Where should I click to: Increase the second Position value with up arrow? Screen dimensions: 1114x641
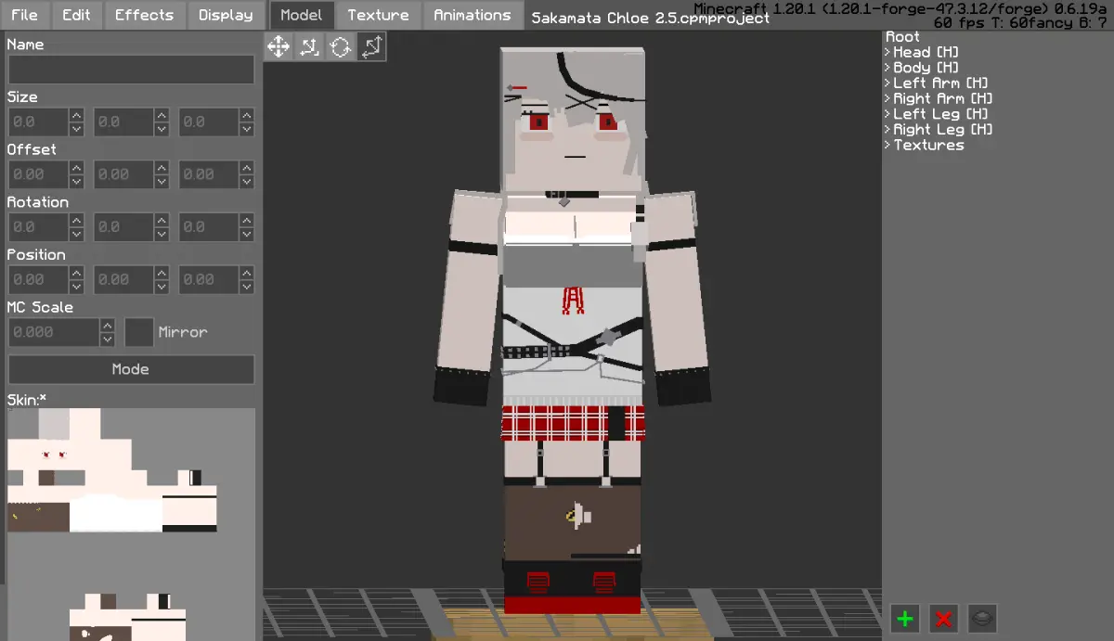pyautogui.click(x=162, y=273)
